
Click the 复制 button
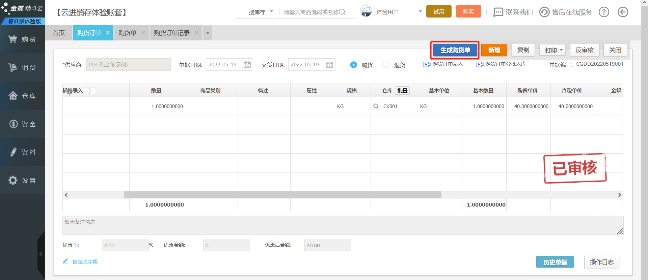click(523, 50)
